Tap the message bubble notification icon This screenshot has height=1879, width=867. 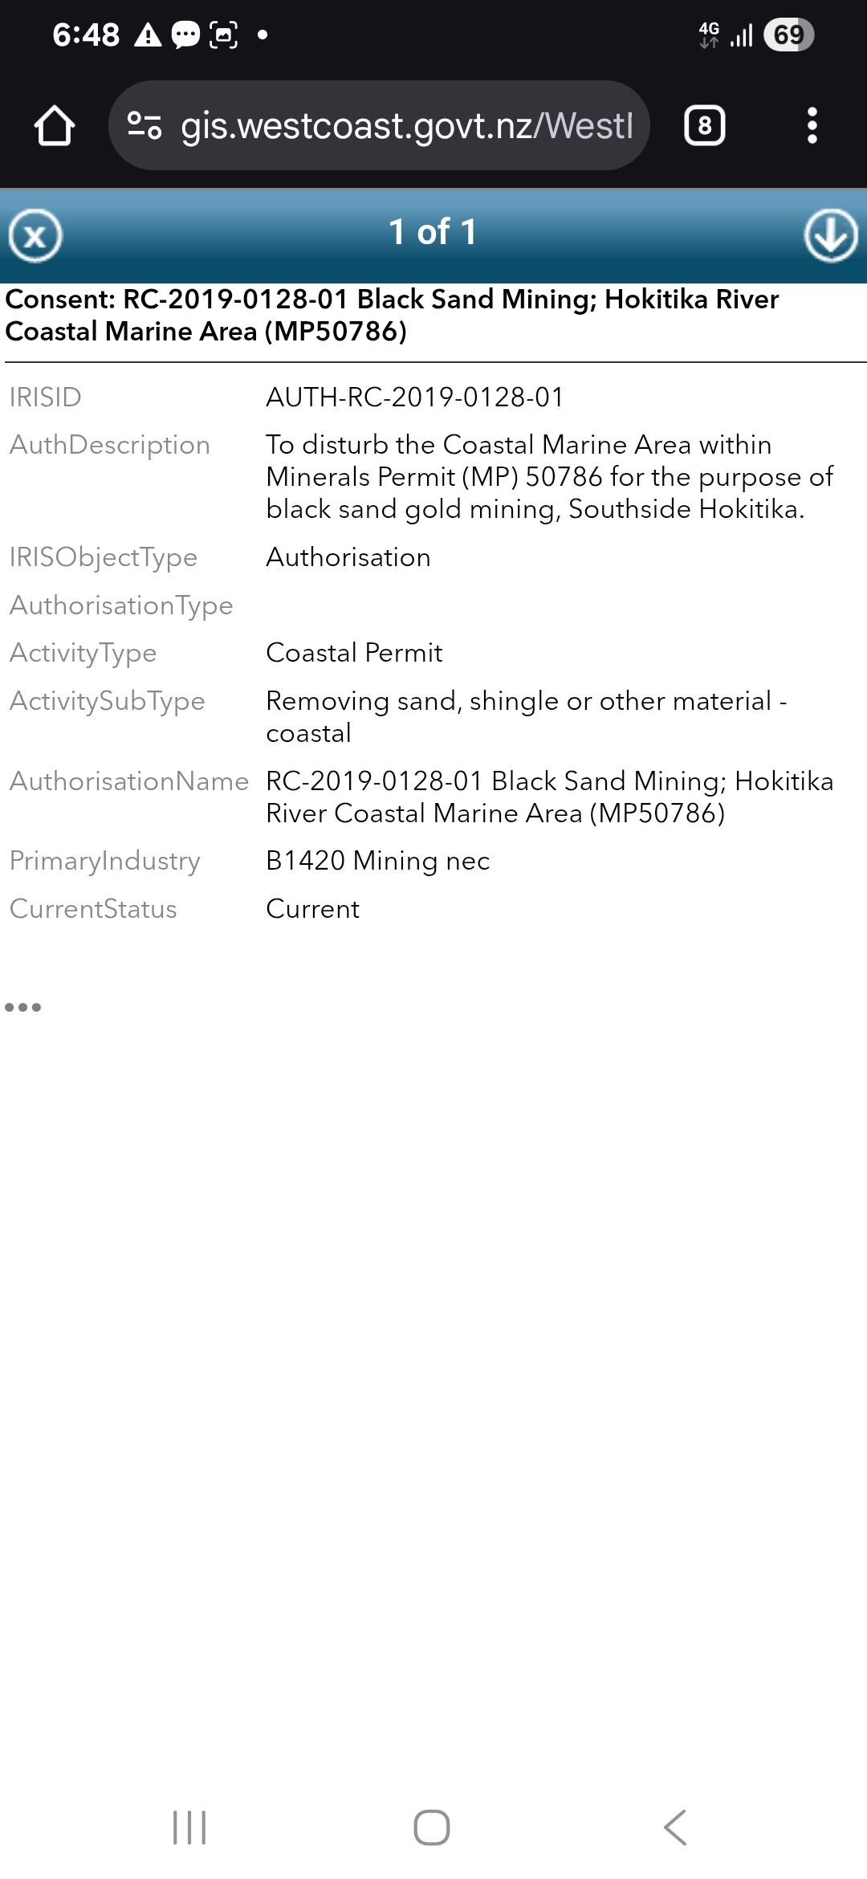click(x=185, y=35)
